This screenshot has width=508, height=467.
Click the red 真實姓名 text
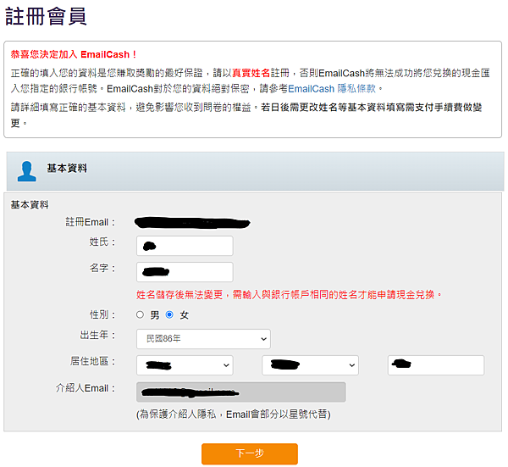[x=251, y=73]
